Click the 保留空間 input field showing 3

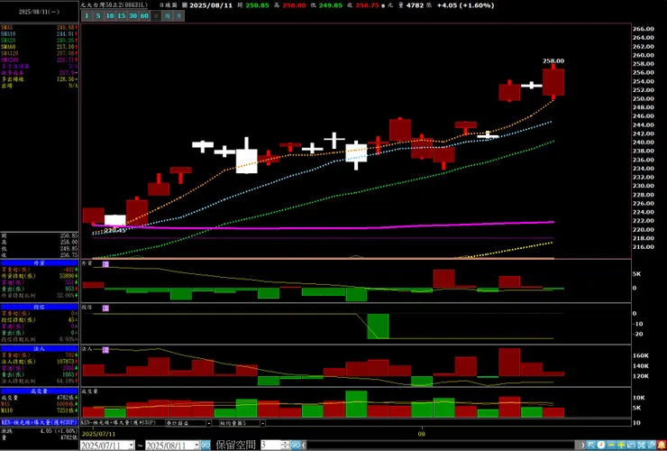270,446
